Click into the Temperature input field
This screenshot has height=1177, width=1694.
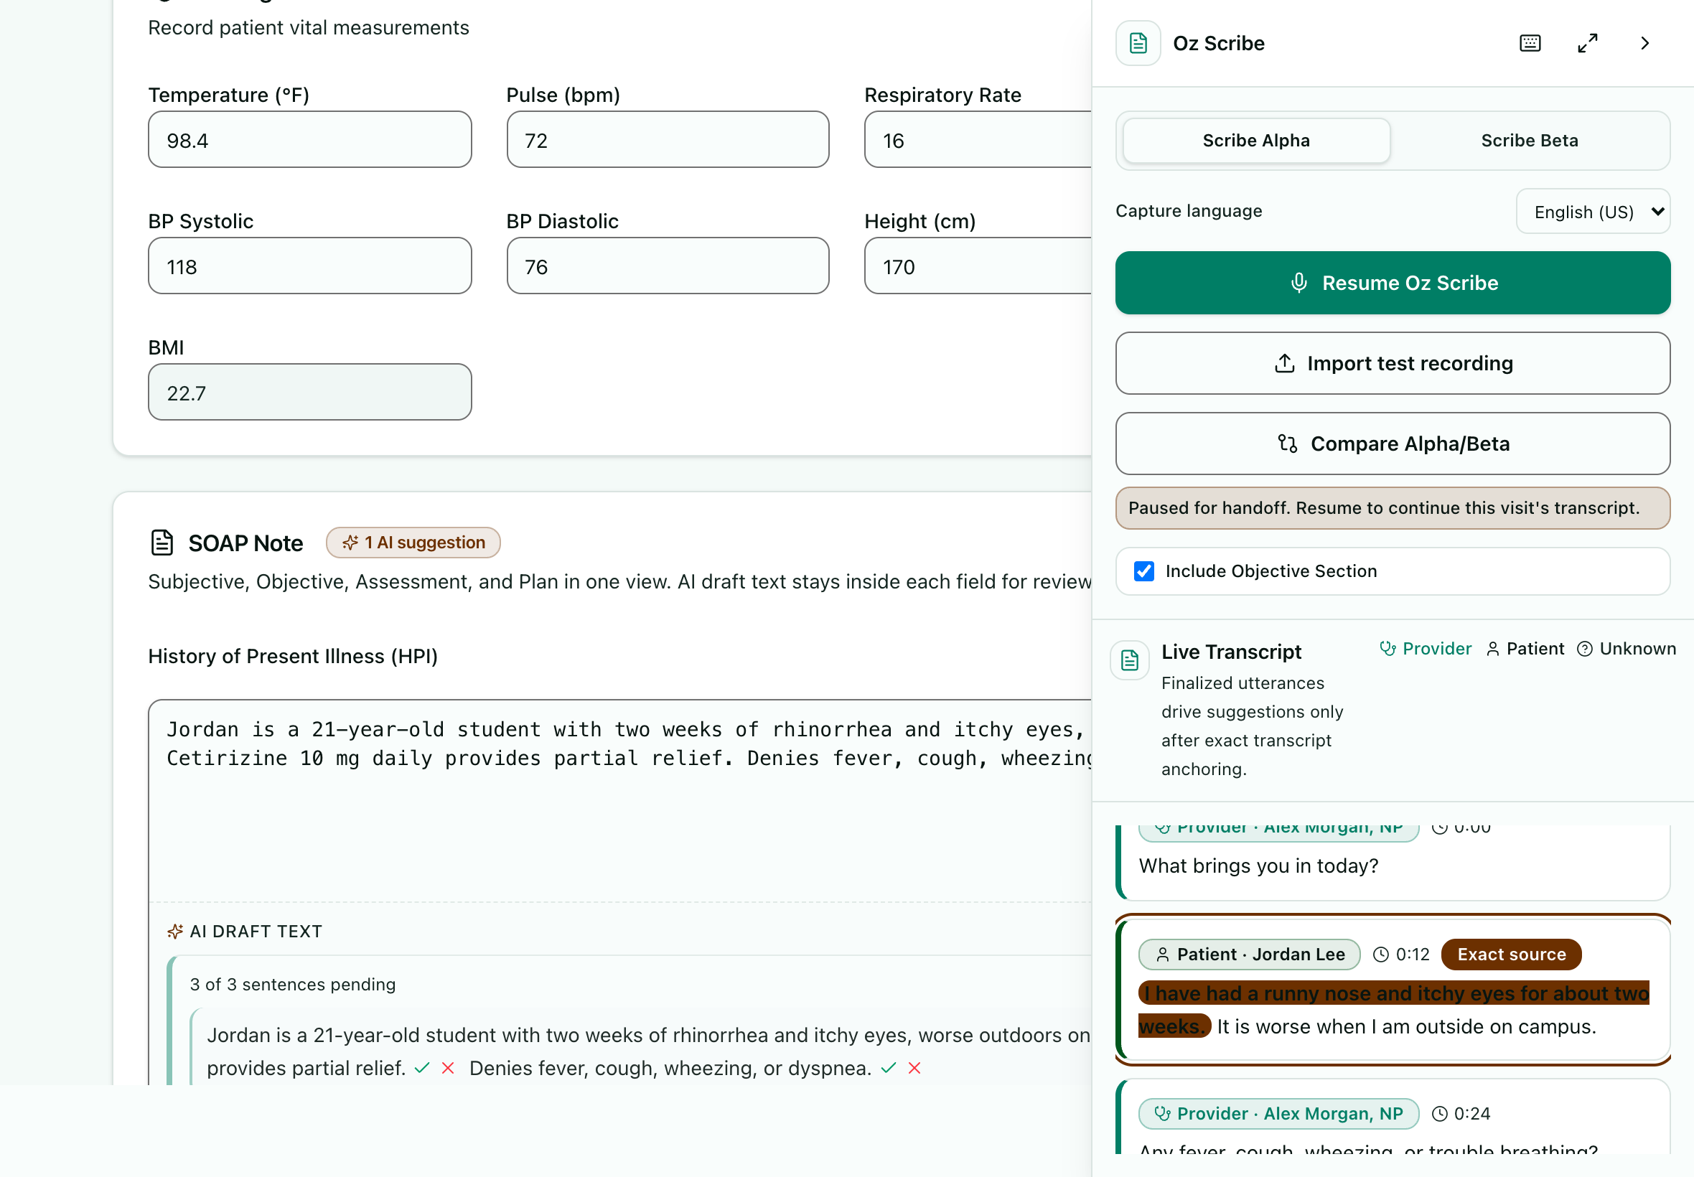[x=310, y=140]
